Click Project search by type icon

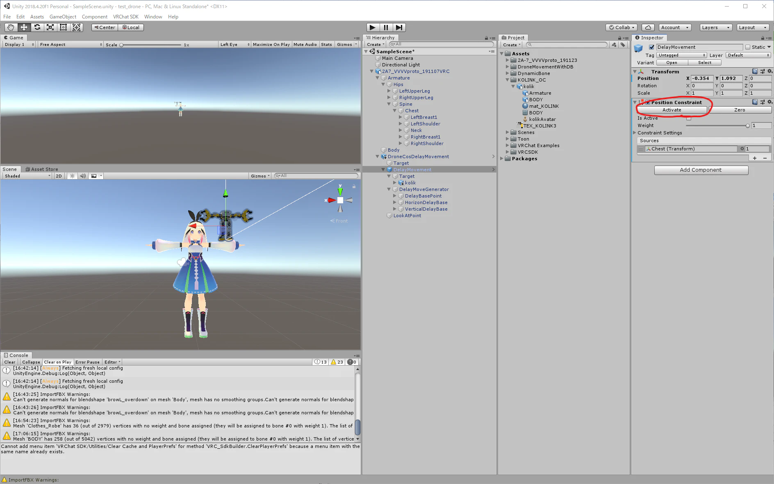pyautogui.click(x=614, y=45)
